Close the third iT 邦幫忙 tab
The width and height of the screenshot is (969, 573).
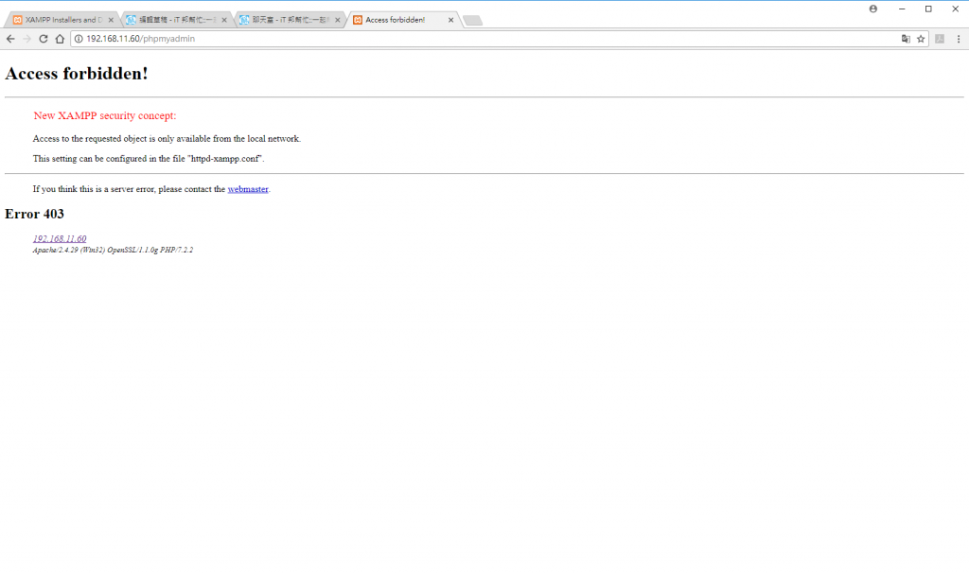[x=338, y=20]
